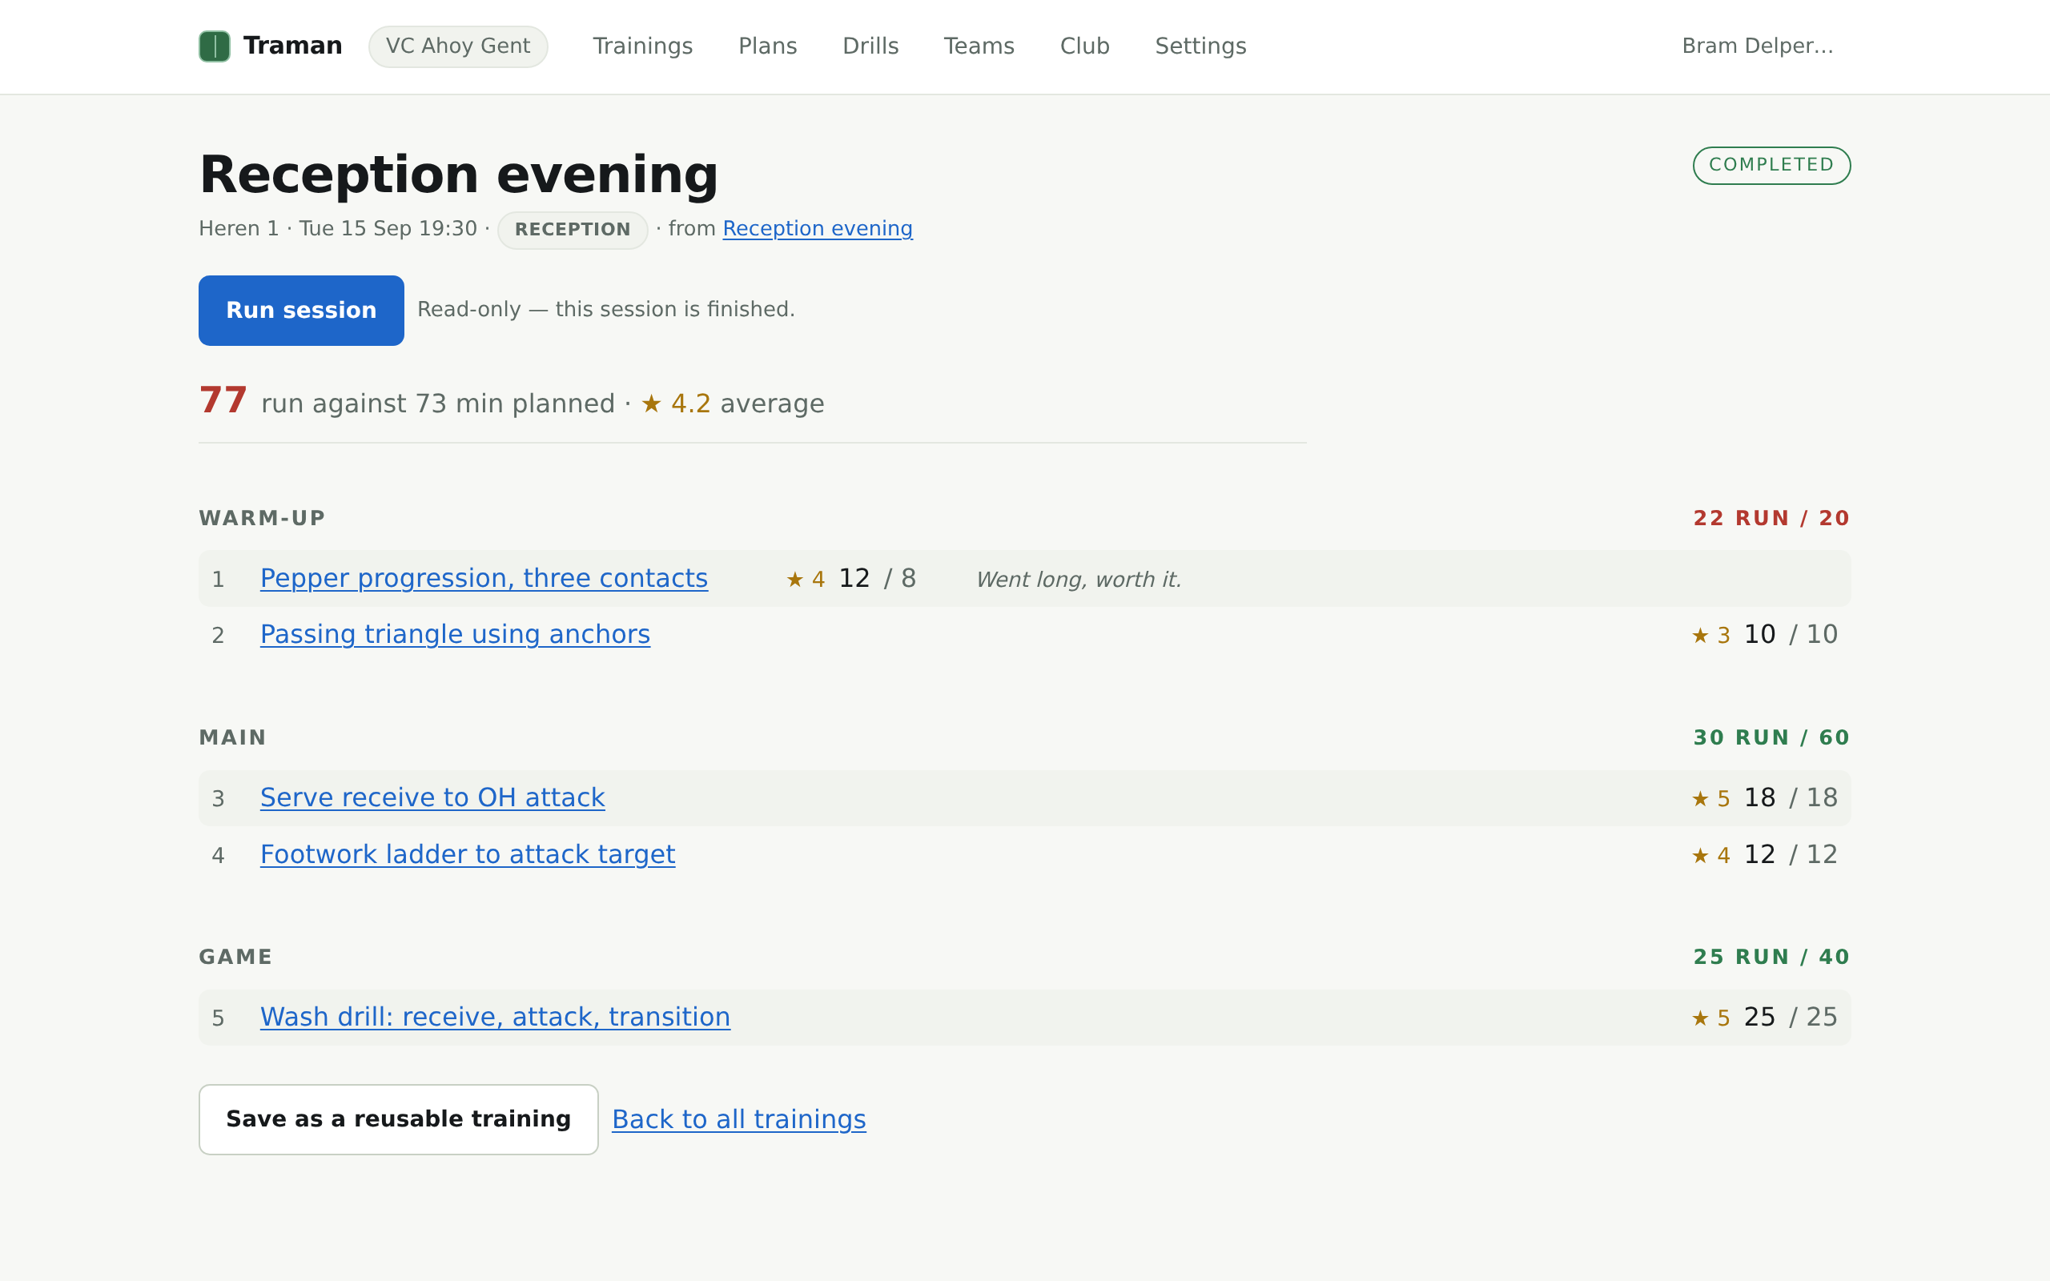Click the 'Went long, worth it.' note

click(1079, 580)
